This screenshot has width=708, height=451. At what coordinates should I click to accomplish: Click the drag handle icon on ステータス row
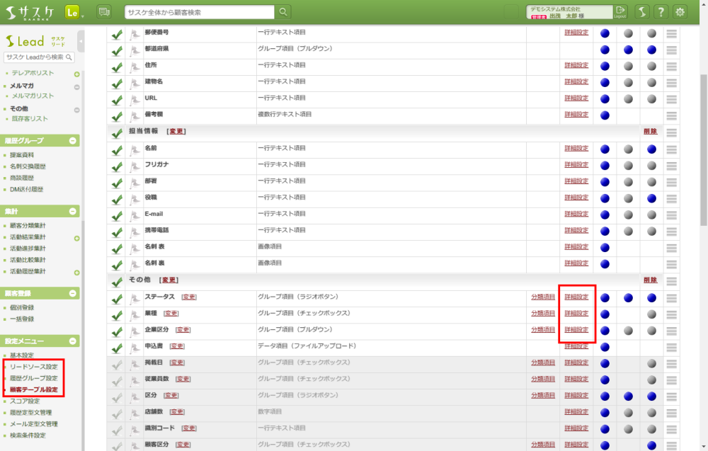[x=671, y=298]
